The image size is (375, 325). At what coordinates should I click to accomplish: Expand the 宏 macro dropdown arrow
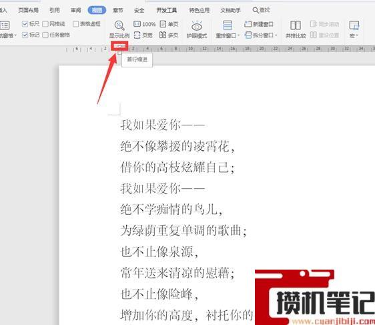[x=356, y=35]
